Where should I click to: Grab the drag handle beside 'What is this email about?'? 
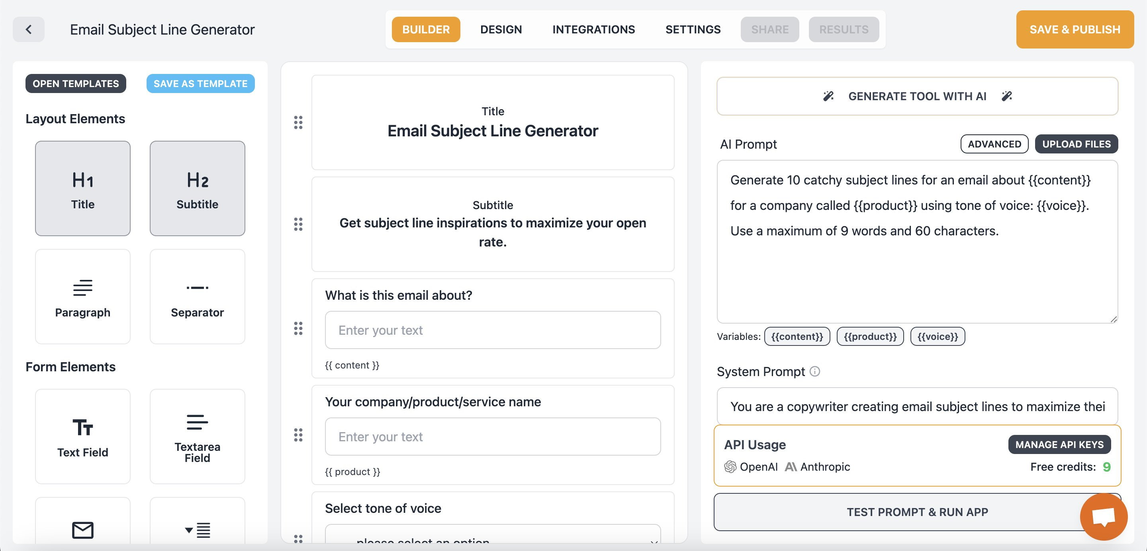tap(298, 328)
